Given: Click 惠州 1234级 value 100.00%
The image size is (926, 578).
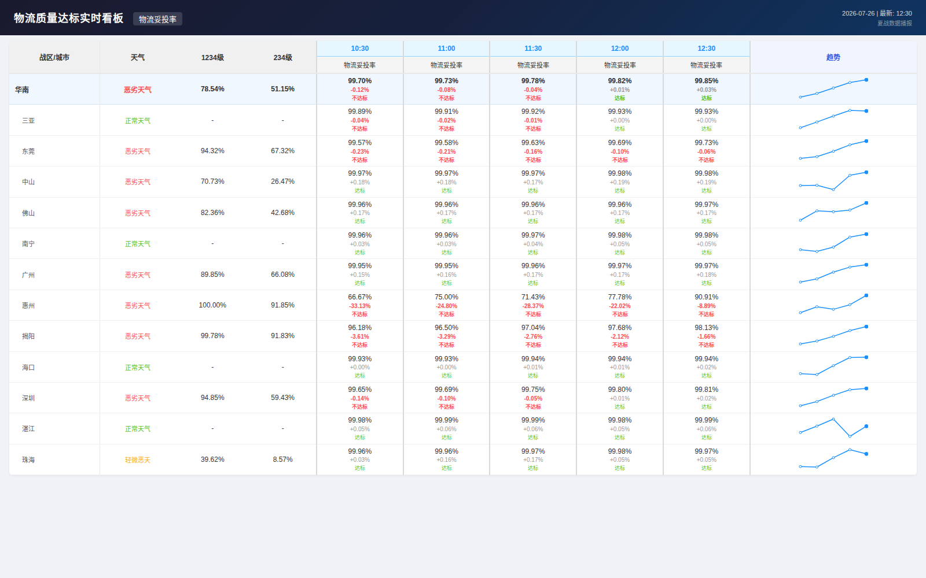Looking at the screenshot, I should click(x=212, y=305).
